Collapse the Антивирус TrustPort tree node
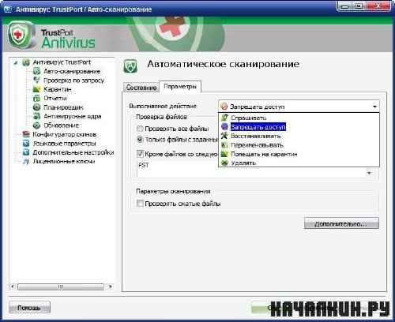395x322 pixels. (x=16, y=62)
